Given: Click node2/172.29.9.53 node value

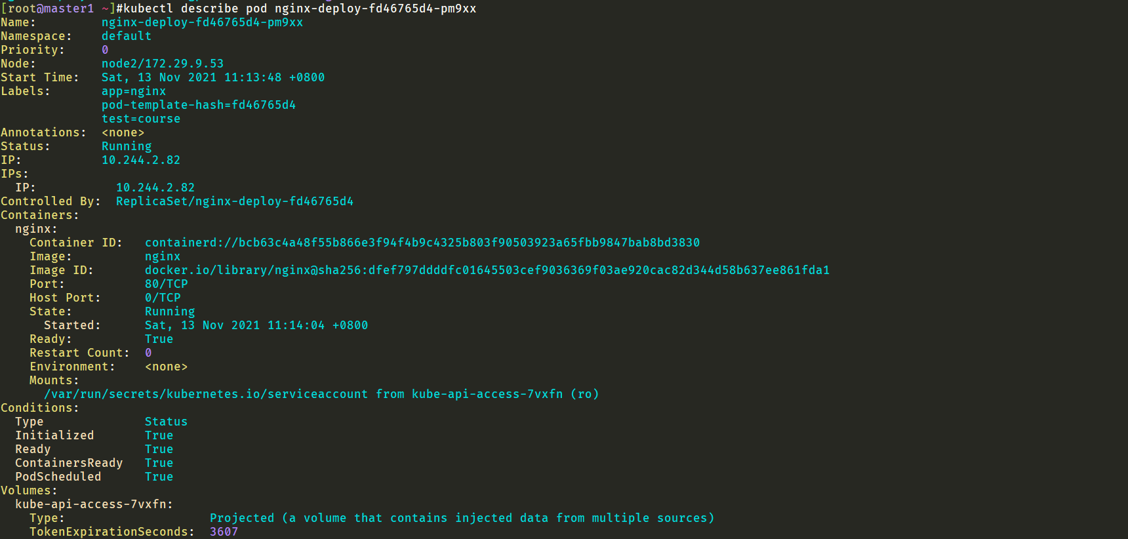Looking at the screenshot, I should [163, 64].
